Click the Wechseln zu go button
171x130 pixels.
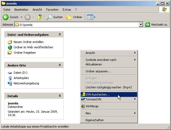pos(156,25)
